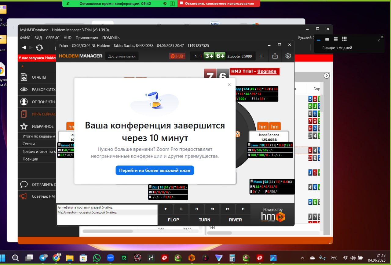The image size is (391, 265).
Task: Show hidden tray icons chevron
Action: [x=302, y=258]
